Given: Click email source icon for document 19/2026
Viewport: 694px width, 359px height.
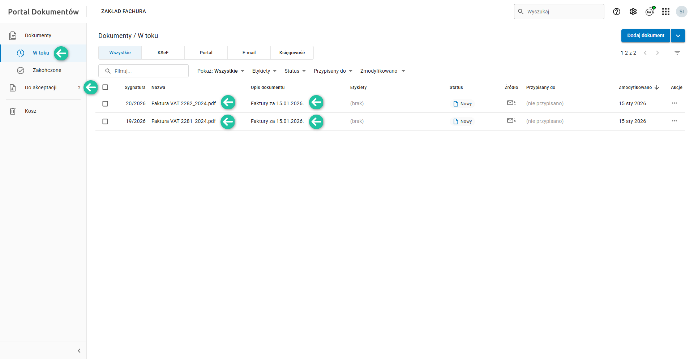Looking at the screenshot, I should tap(511, 121).
